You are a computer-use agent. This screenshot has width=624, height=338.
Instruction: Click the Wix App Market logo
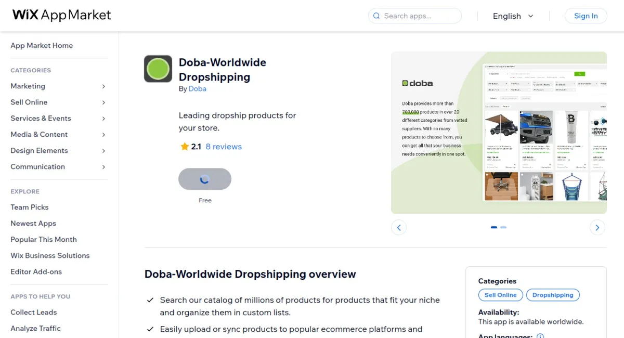62,15
